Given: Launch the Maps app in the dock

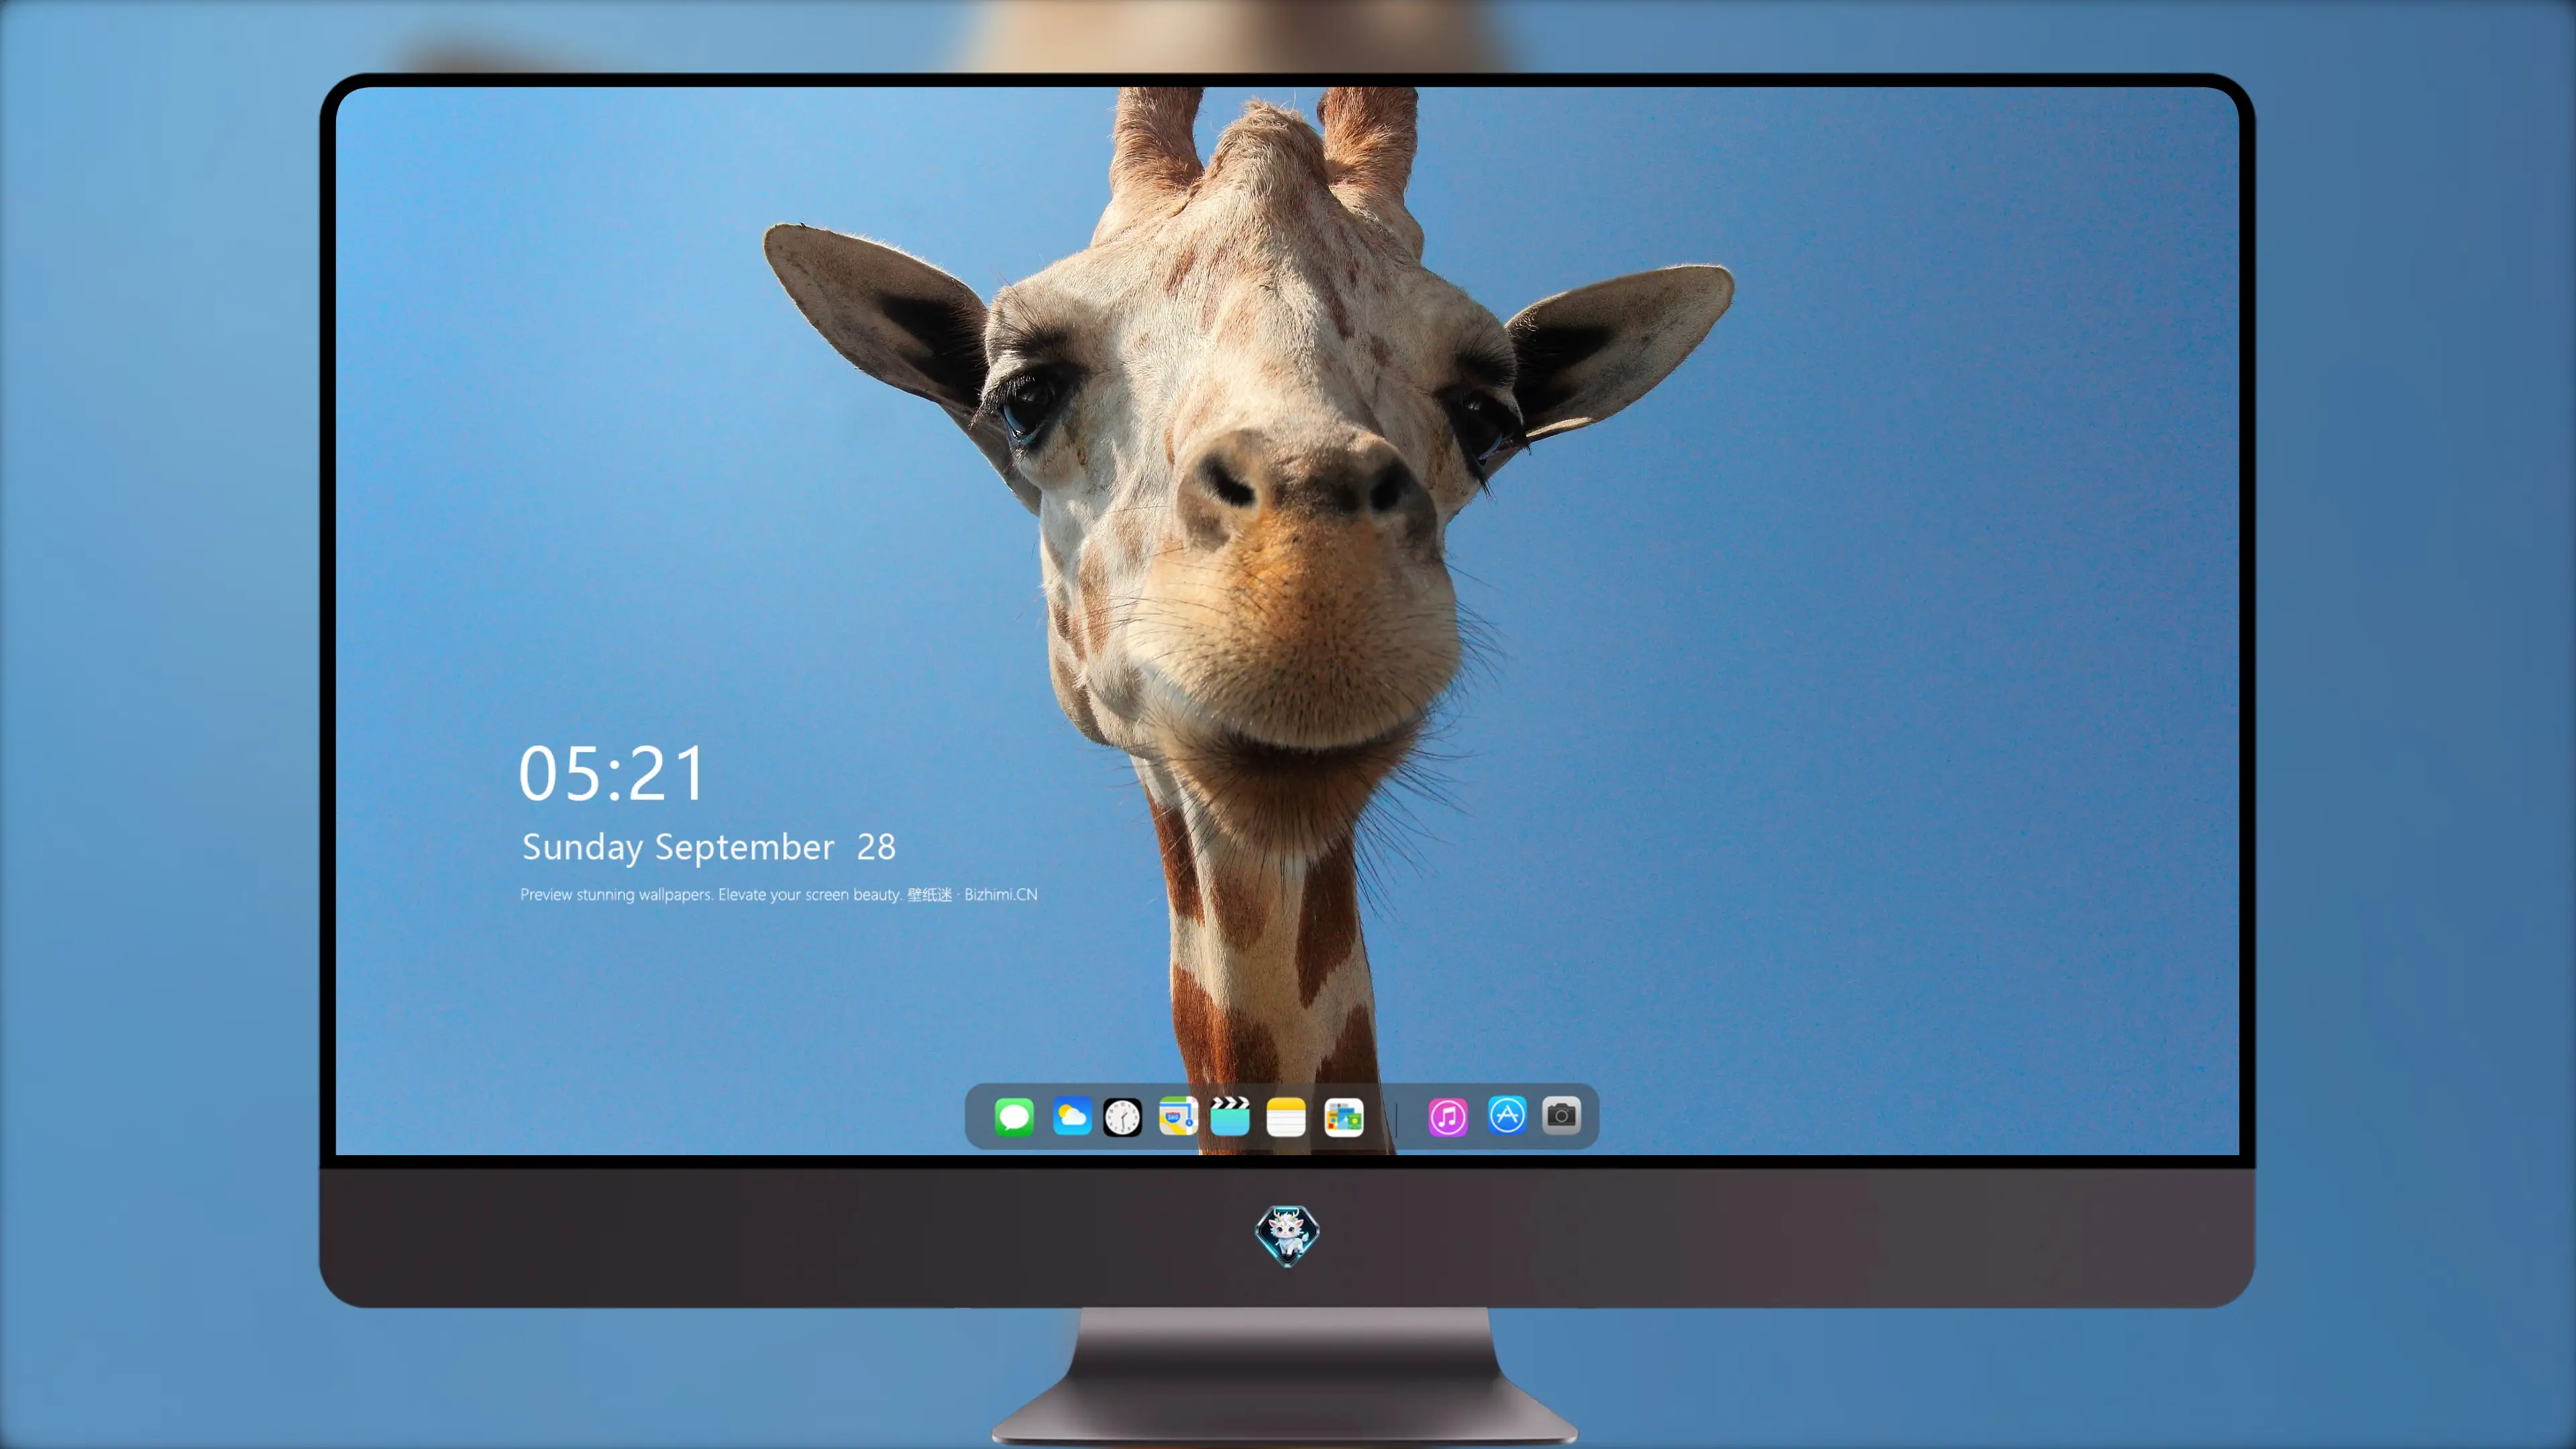Looking at the screenshot, I should coord(1178,1116).
